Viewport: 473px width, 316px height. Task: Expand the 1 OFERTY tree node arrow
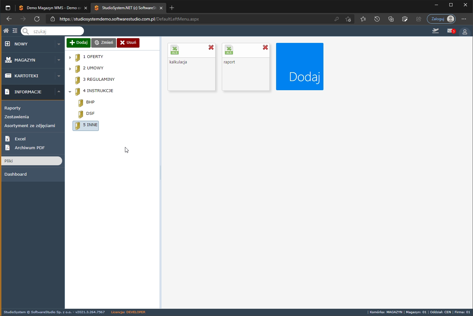70,57
